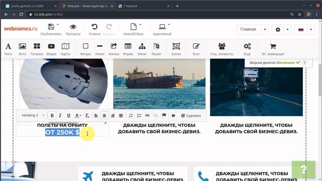322x181 pixels.
Task: Justify the text
Action: (x=121, y=116)
